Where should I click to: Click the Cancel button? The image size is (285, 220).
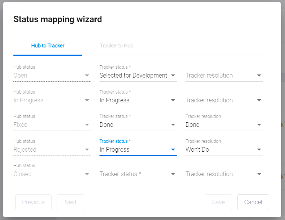(253, 202)
